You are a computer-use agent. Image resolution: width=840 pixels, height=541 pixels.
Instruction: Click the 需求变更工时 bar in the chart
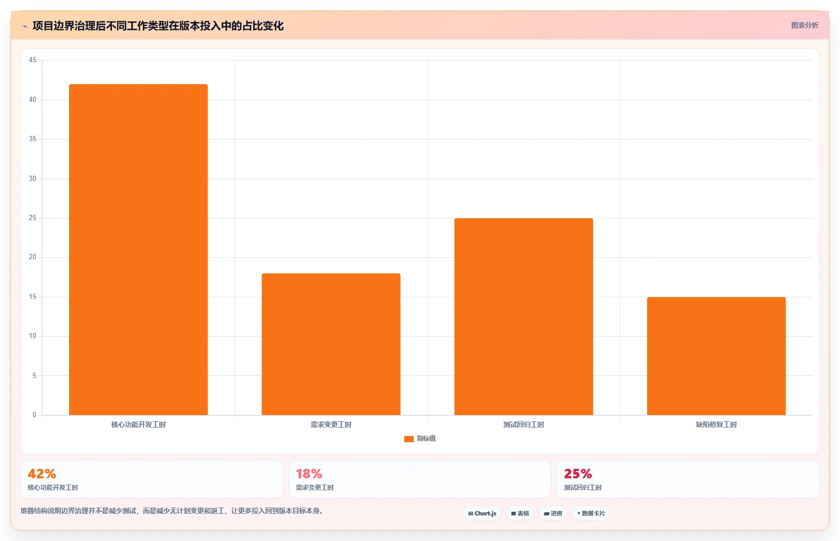(x=331, y=344)
